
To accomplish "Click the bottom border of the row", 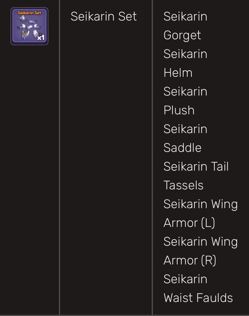I will click(124, 315).
